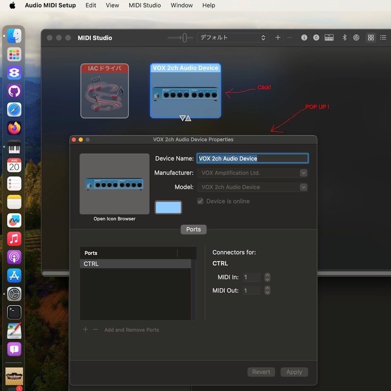Toggle the Device is online checkbox

click(201, 201)
